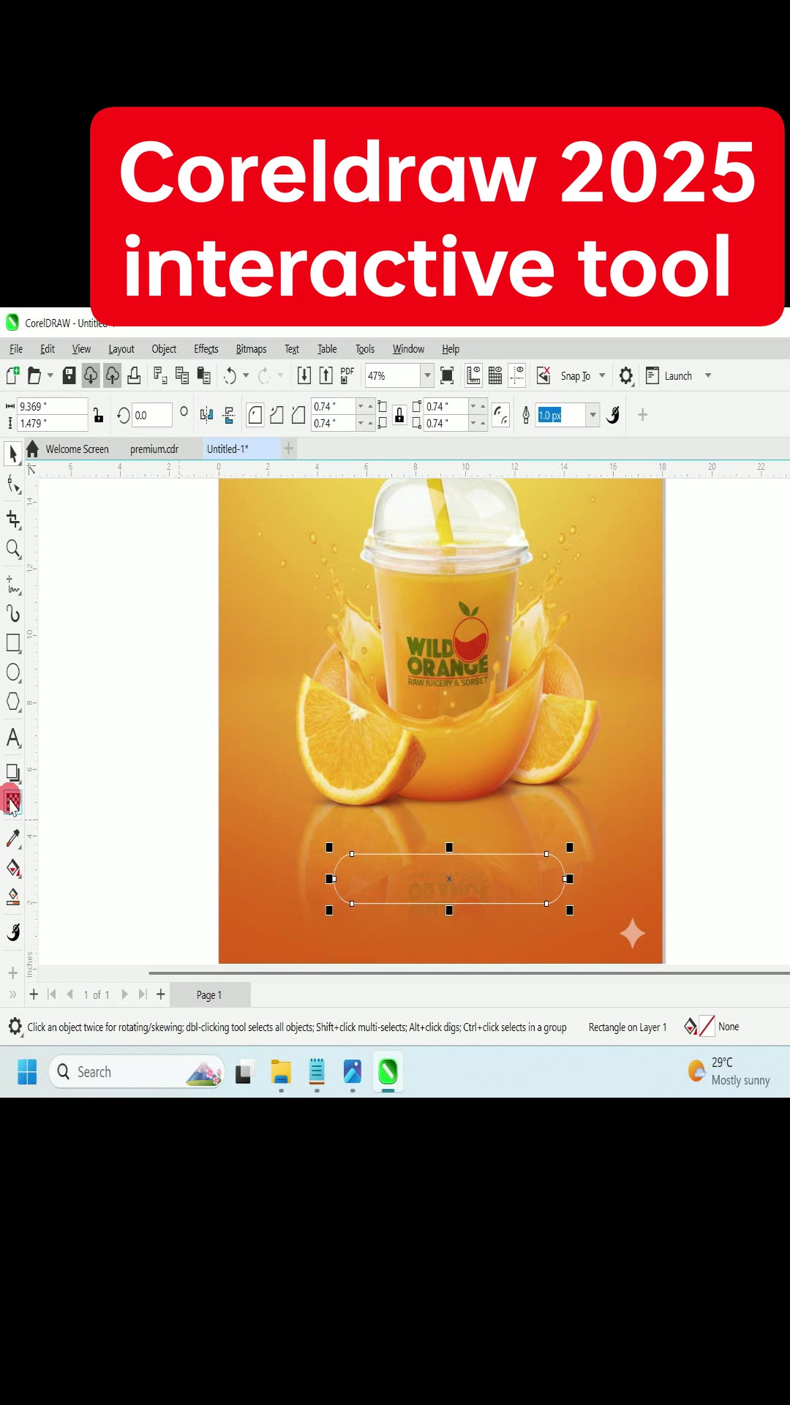Click the Snap To label
Image resolution: width=790 pixels, height=1405 pixels.
[x=575, y=376]
